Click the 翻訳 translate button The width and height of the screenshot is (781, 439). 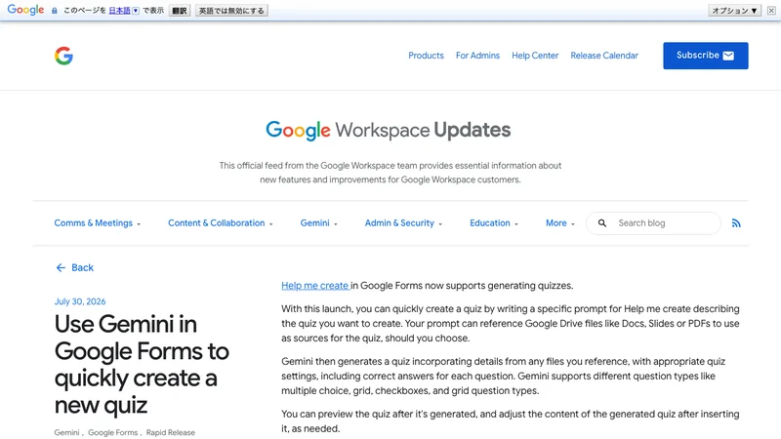point(180,11)
